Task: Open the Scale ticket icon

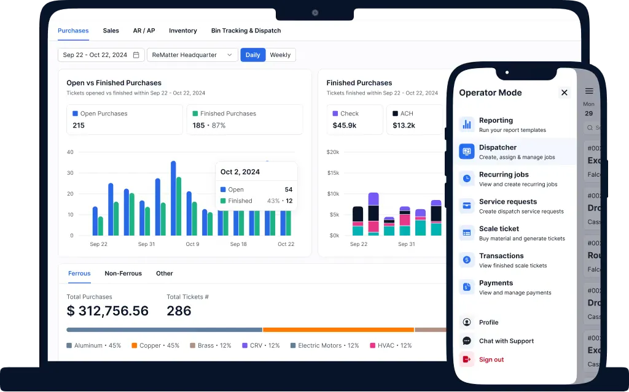Action: click(x=467, y=233)
